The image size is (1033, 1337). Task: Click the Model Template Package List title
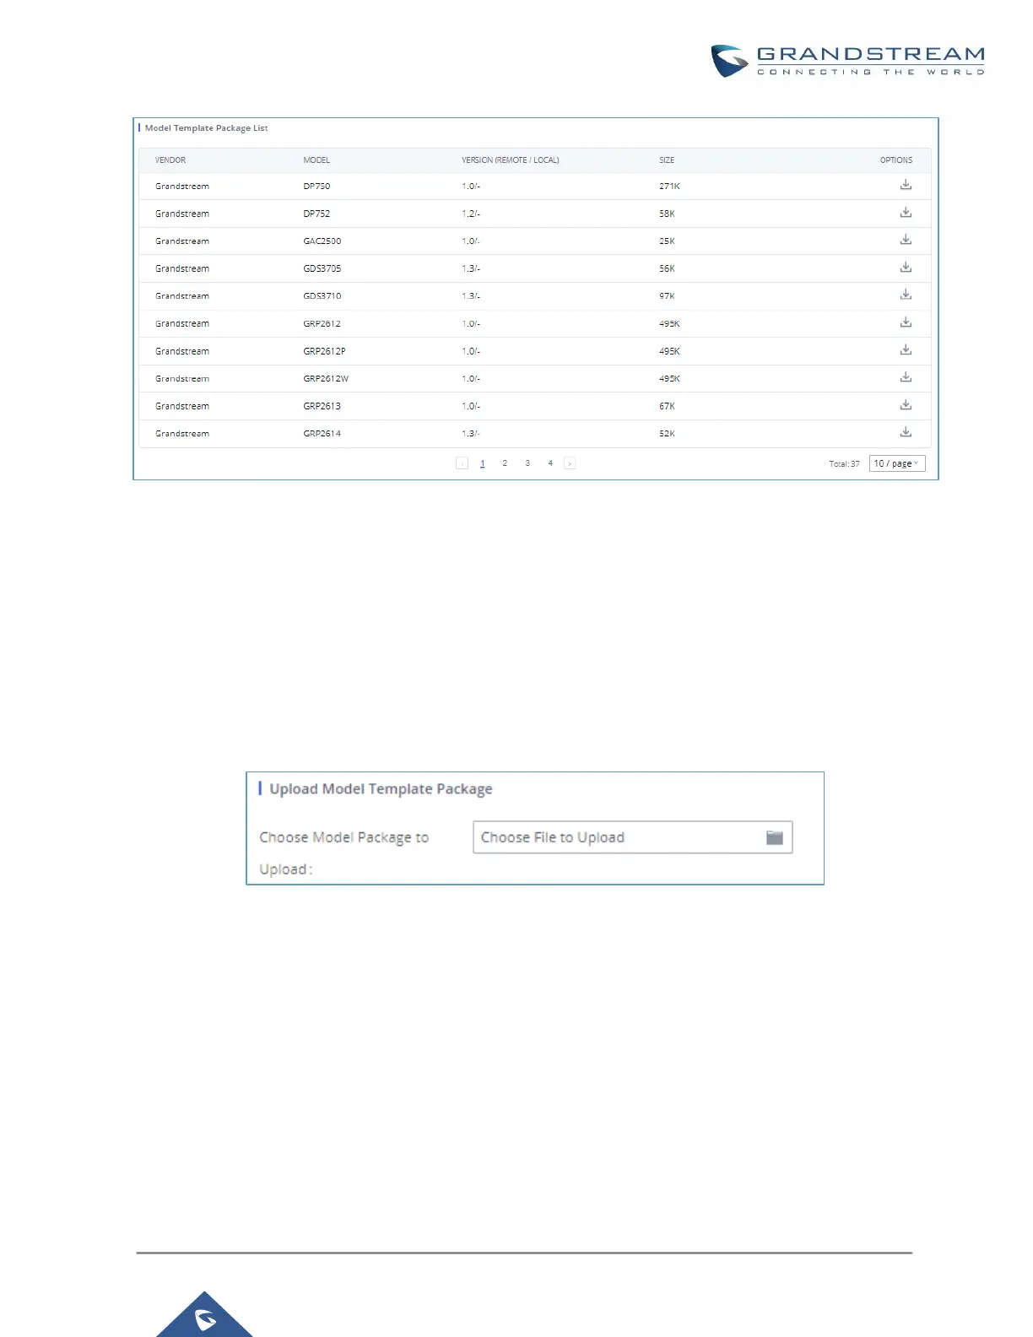click(x=206, y=128)
